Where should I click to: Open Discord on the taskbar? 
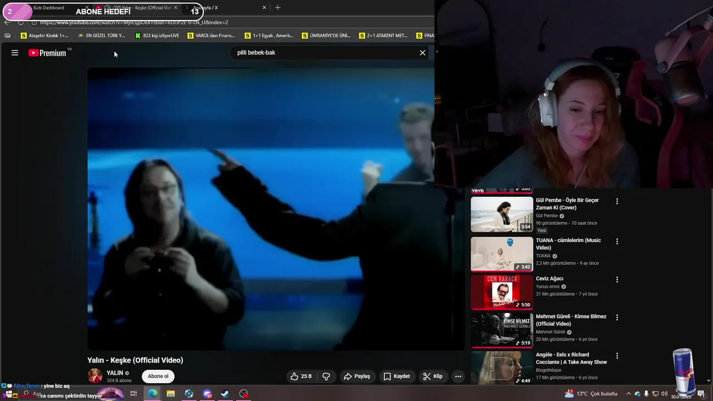click(207, 394)
